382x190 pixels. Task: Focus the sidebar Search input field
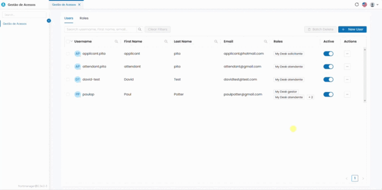coord(24,15)
